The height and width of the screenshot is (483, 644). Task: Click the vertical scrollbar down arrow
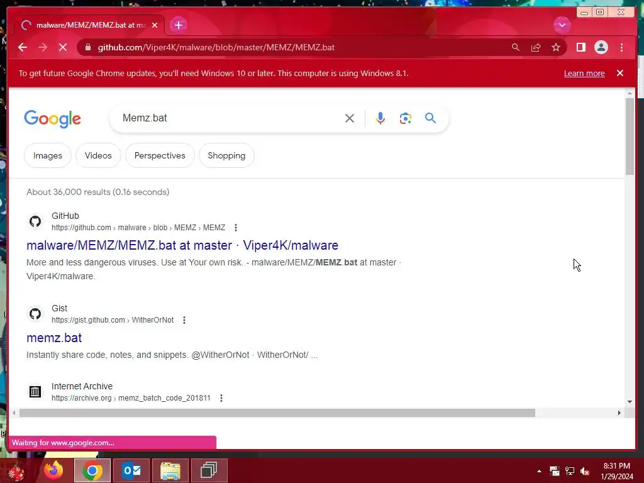tap(630, 402)
